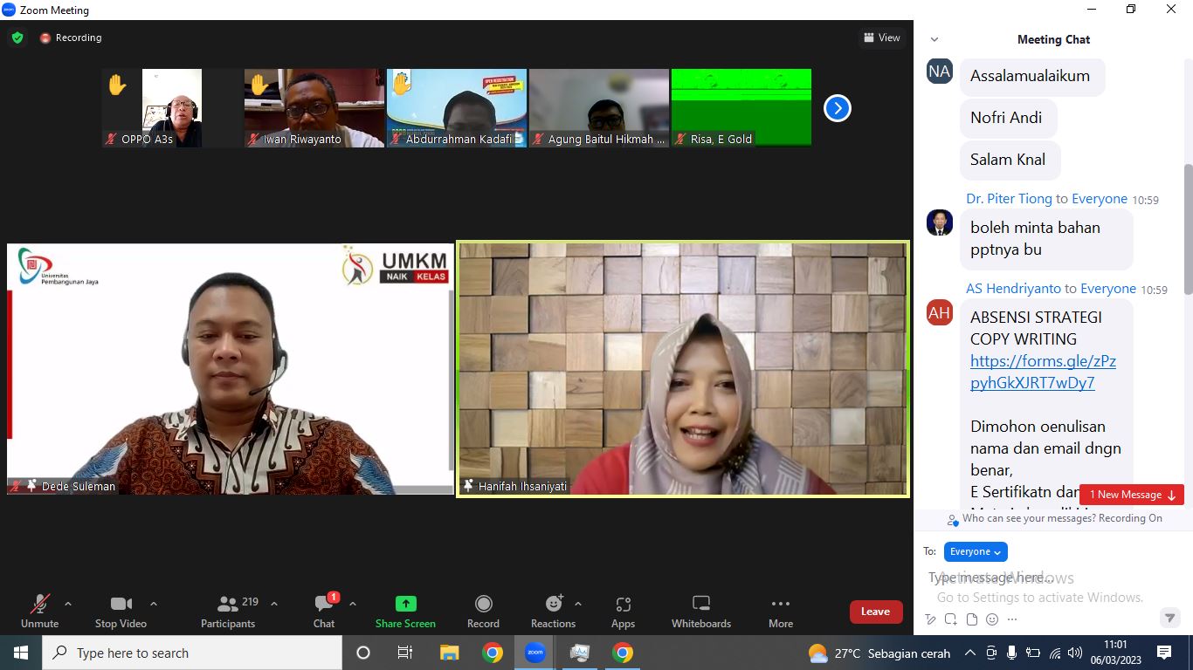Open the Windows notification center
The width and height of the screenshot is (1193, 670).
(1164, 653)
